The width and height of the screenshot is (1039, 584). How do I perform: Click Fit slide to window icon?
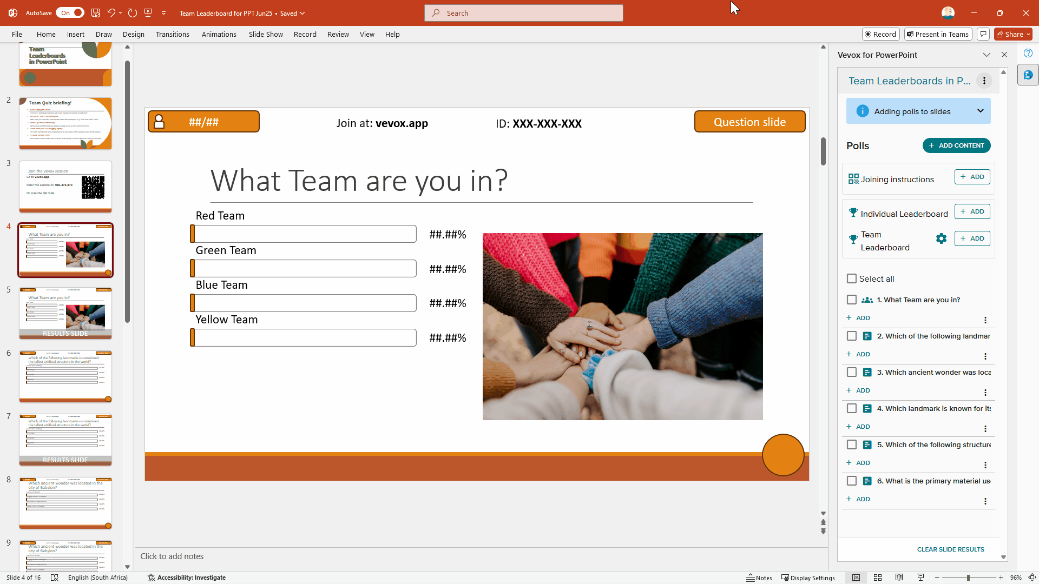pyautogui.click(x=1032, y=578)
